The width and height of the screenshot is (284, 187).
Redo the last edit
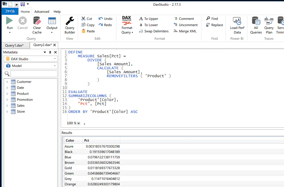coord(105,25)
